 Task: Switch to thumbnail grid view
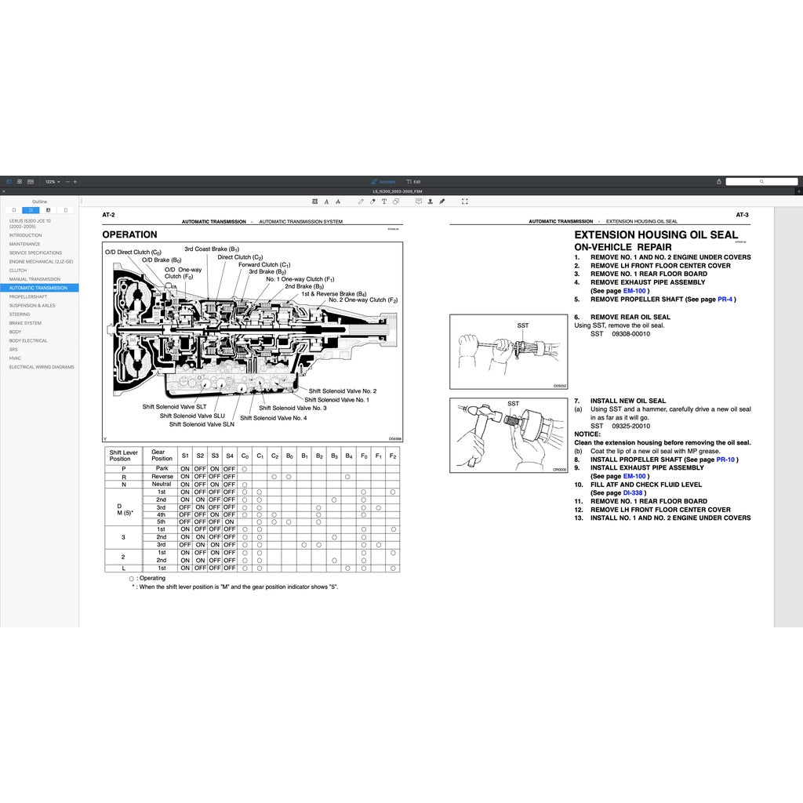[x=20, y=181]
